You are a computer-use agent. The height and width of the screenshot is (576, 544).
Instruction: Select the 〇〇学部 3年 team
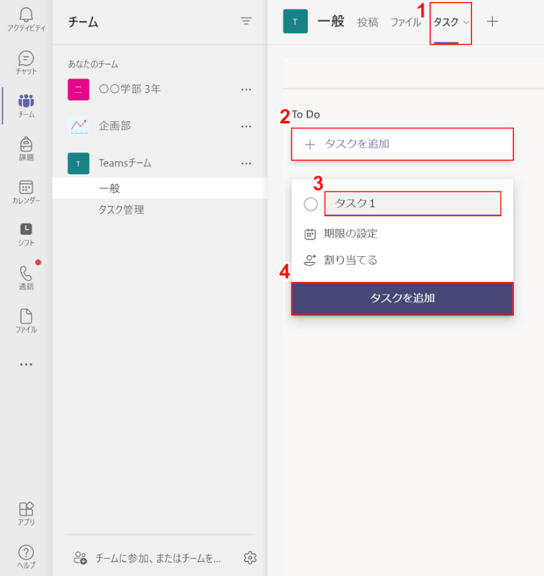click(x=130, y=89)
